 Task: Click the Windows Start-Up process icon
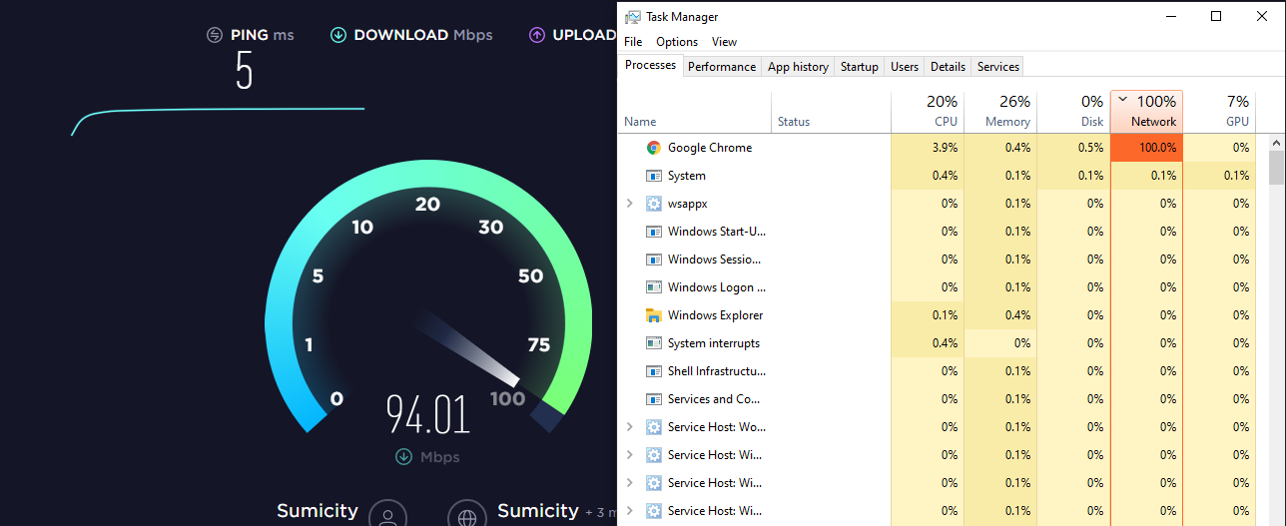654,232
